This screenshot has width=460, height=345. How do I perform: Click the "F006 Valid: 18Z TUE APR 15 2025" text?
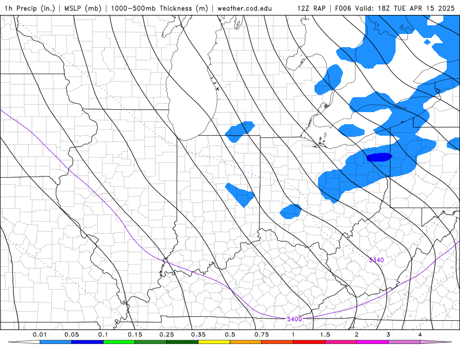(395, 8)
